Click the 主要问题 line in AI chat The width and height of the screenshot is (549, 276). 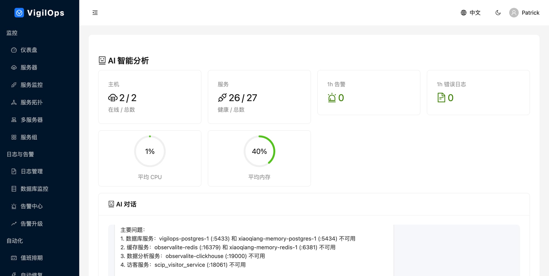(133, 230)
